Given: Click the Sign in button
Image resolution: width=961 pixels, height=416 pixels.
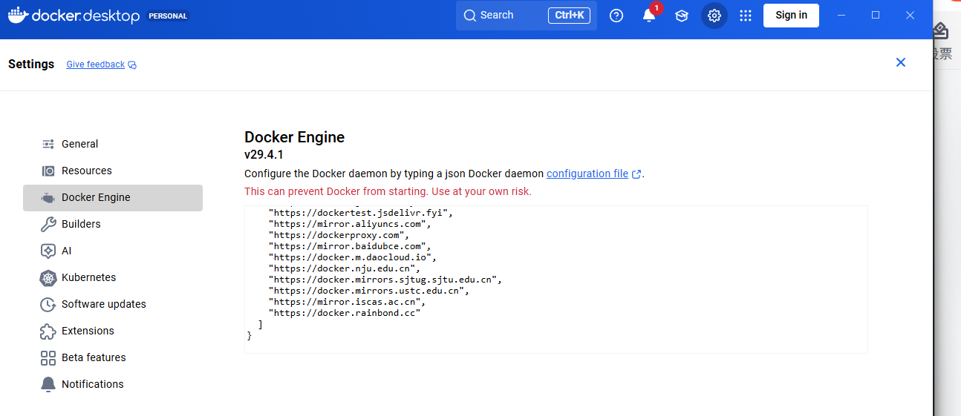Looking at the screenshot, I should [x=791, y=15].
